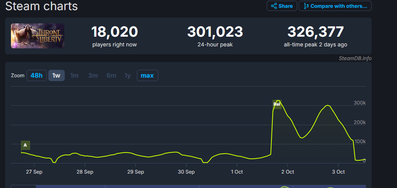397x188 pixels.
Task: Choose the 1y zoom option
Action: tap(128, 75)
